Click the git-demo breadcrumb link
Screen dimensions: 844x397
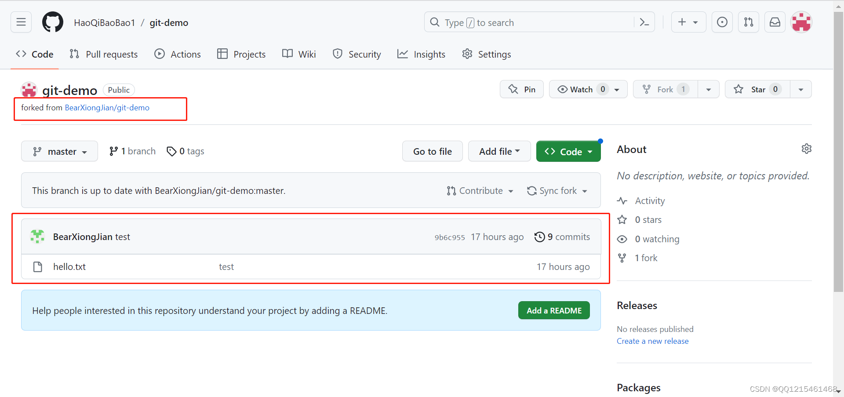pyautogui.click(x=169, y=22)
